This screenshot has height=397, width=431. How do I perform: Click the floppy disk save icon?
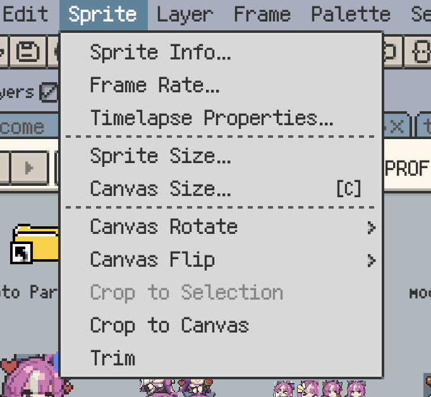[27, 51]
